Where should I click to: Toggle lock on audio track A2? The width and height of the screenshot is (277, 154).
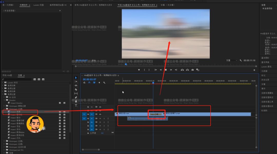pyautogui.click(x=88, y=122)
